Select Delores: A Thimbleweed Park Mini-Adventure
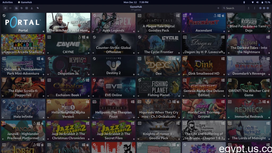The image size is (272, 153). click(x=23, y=66)
